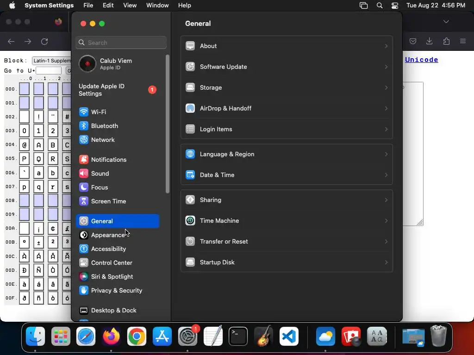
Task: Open Privacy & Security in sidebar
Action: pos(118,291)
